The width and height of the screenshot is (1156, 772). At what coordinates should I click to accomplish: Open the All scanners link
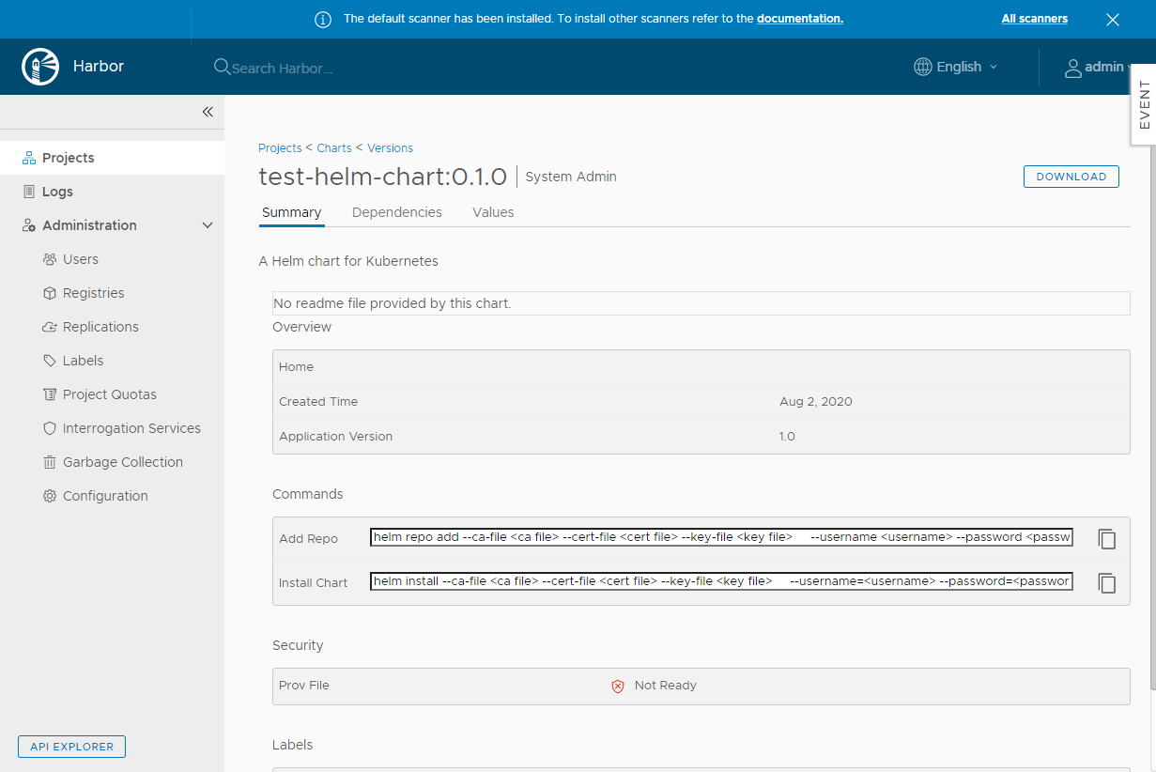1035,19
